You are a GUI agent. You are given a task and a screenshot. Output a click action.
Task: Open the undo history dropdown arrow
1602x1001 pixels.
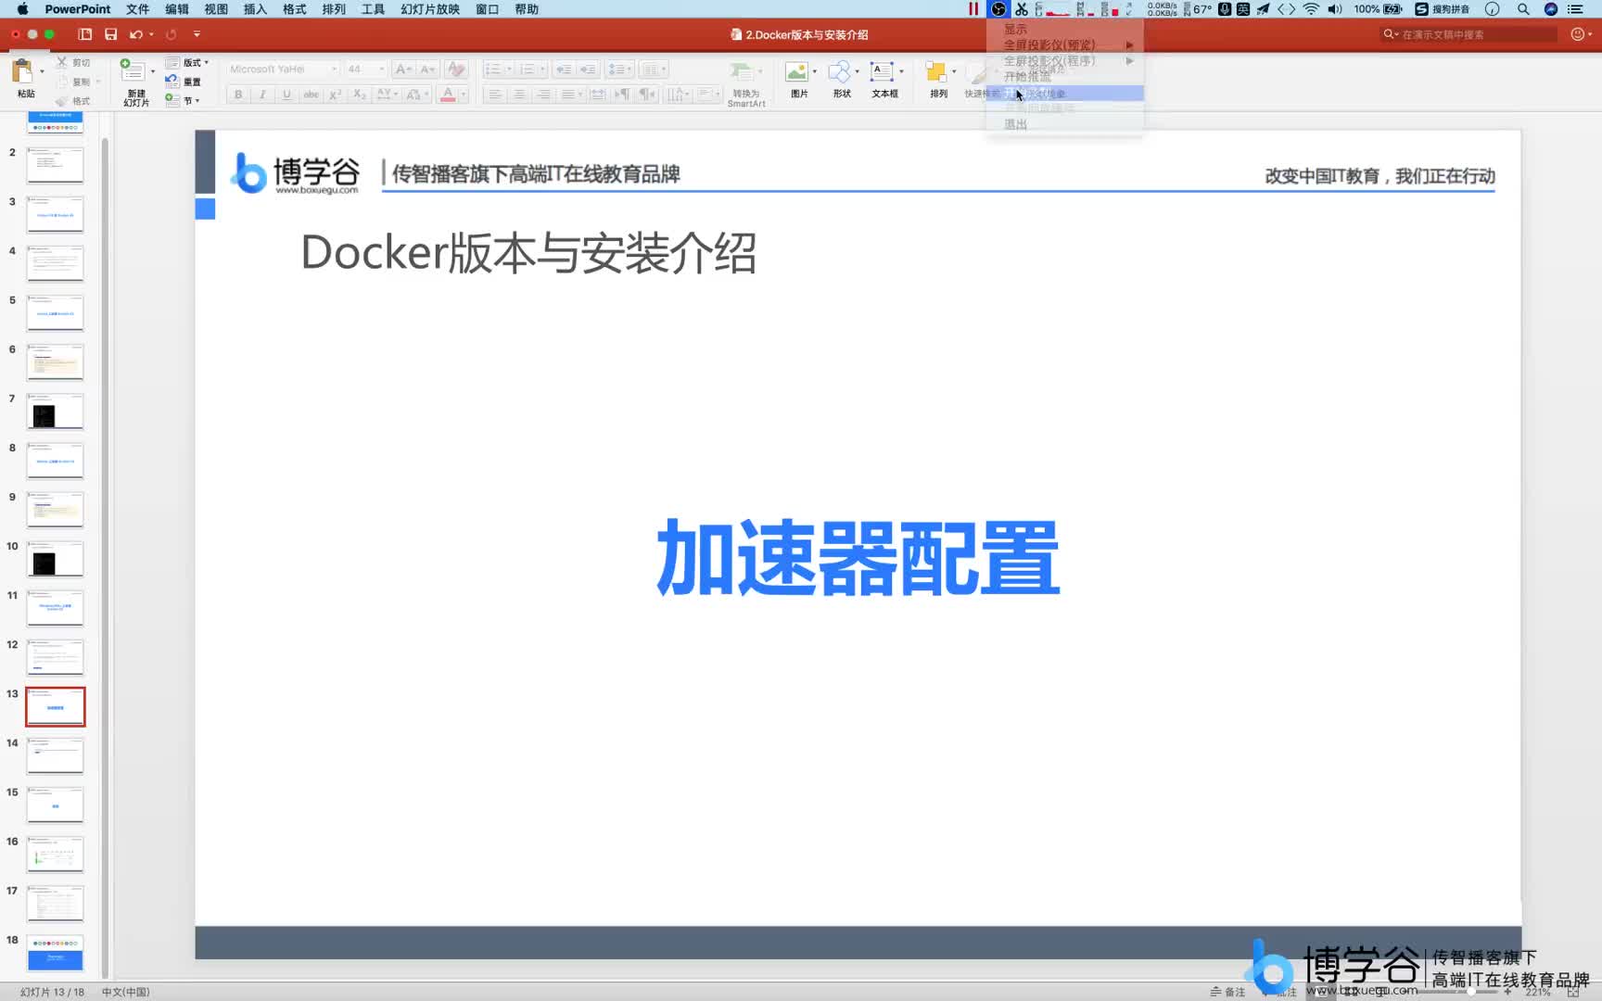click(151, 34)
